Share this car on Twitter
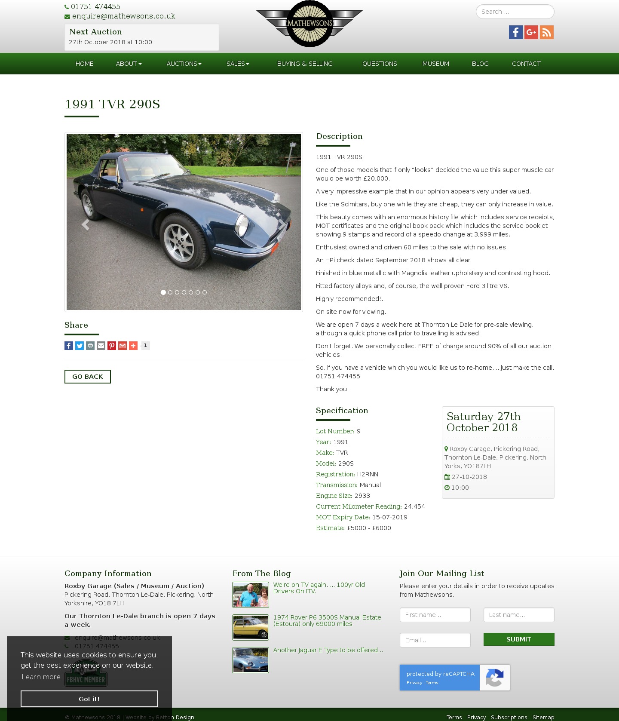The height and width of the screenshot is (721, 619). click(80, 346)
